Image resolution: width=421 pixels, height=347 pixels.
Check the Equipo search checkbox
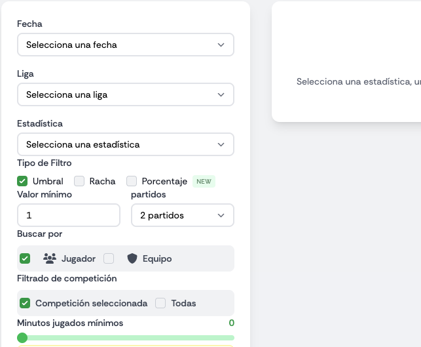(x=109, y=258)
